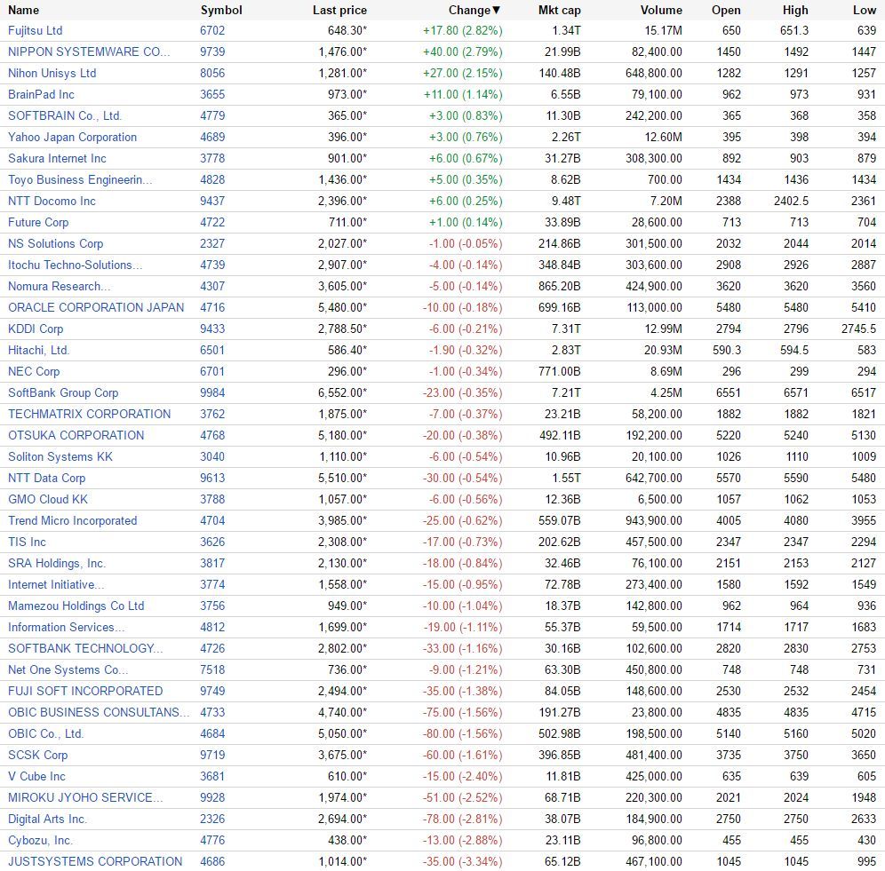Open MIROKU JYOHO SERVICE... link

pyautogui.click(x=85, y=797)
